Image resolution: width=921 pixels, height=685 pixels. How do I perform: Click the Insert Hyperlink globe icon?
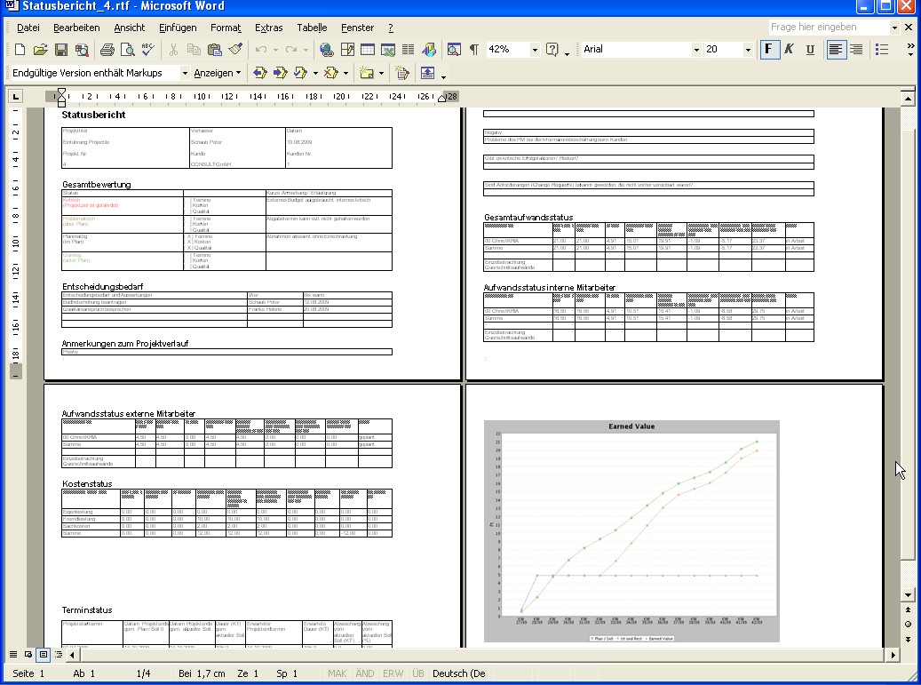[x=326, y=50]
